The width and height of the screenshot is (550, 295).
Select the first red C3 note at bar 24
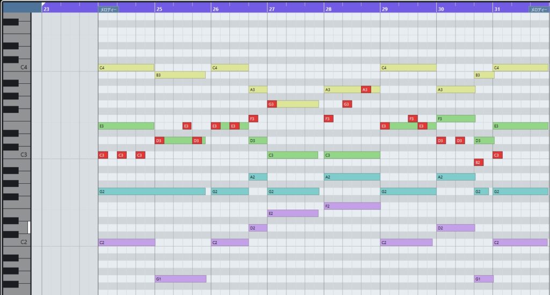(103, 155)
